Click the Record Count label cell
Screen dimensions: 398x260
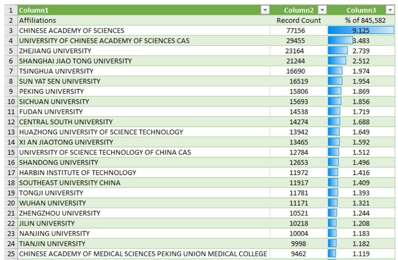point(298,20)
